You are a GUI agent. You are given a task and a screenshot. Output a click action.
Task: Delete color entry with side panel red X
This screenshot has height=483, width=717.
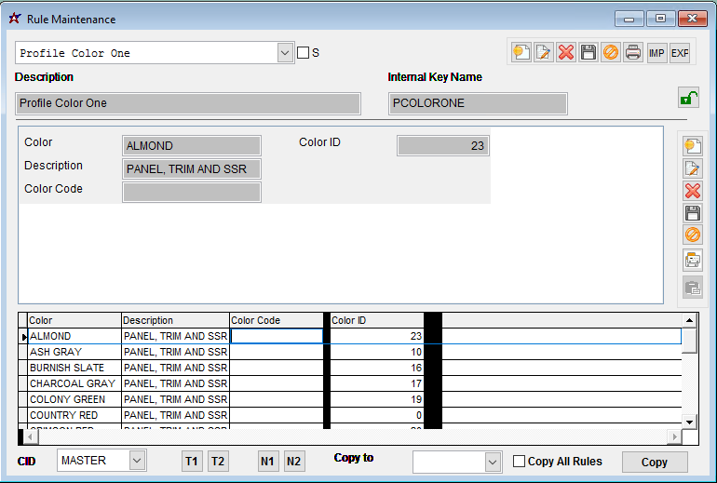[x=693, y=191]
